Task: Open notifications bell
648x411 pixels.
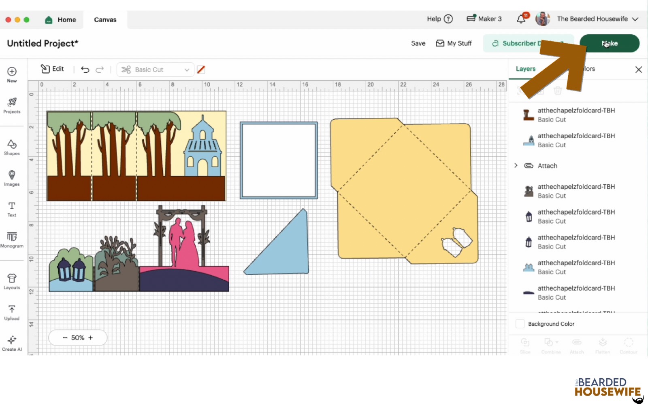Action: pos(521,19)
